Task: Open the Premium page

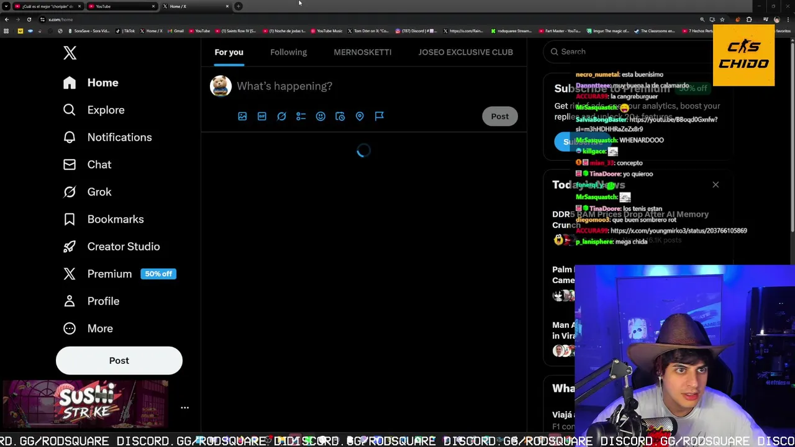Action: [x=98, y=274]
